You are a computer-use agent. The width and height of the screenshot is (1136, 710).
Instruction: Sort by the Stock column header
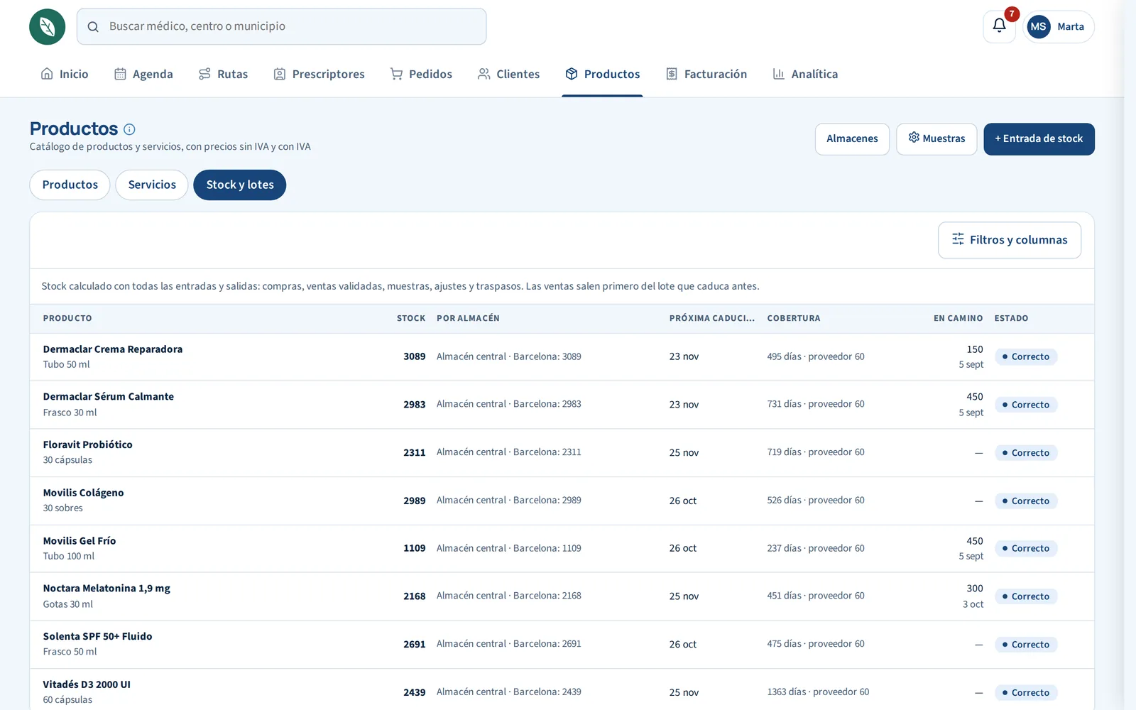411,318
